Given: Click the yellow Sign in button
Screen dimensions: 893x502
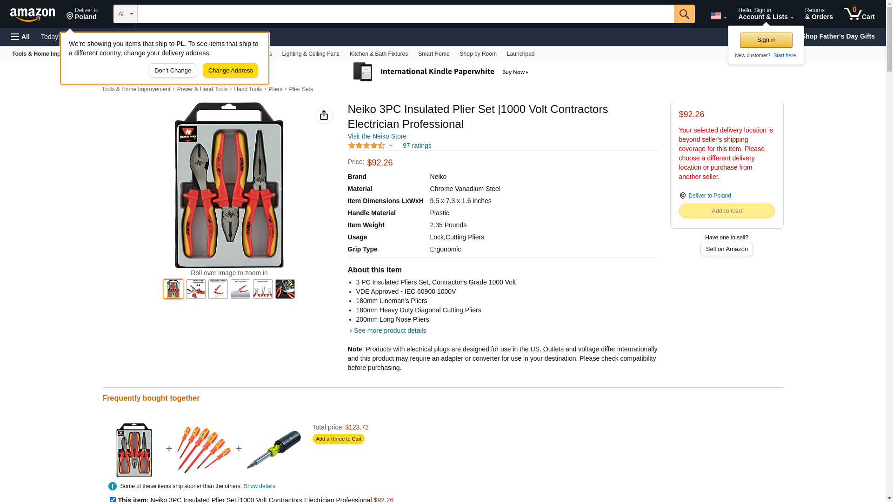Looking at the screenshot, I should [766, 40].
